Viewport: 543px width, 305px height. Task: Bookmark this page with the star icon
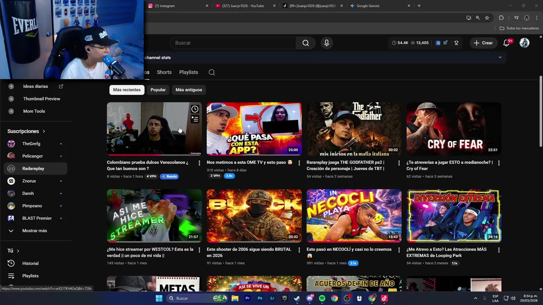click(487, 18)
